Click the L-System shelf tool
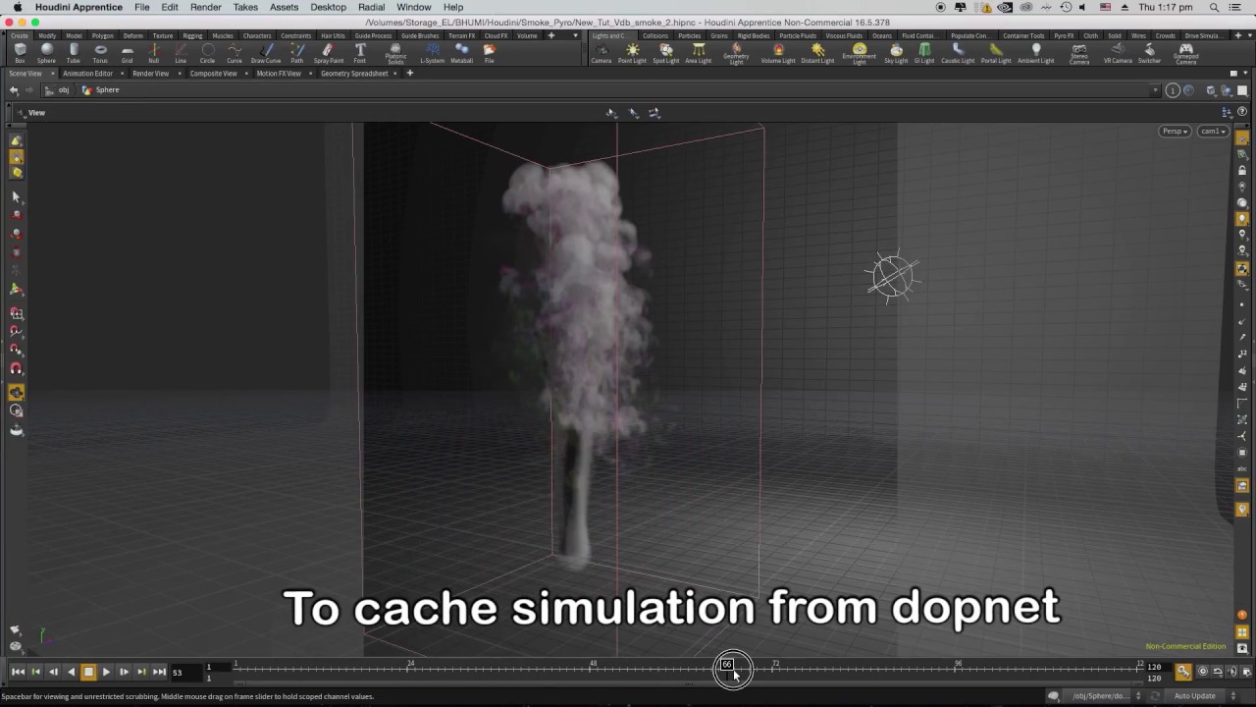 tap(433, 53)
